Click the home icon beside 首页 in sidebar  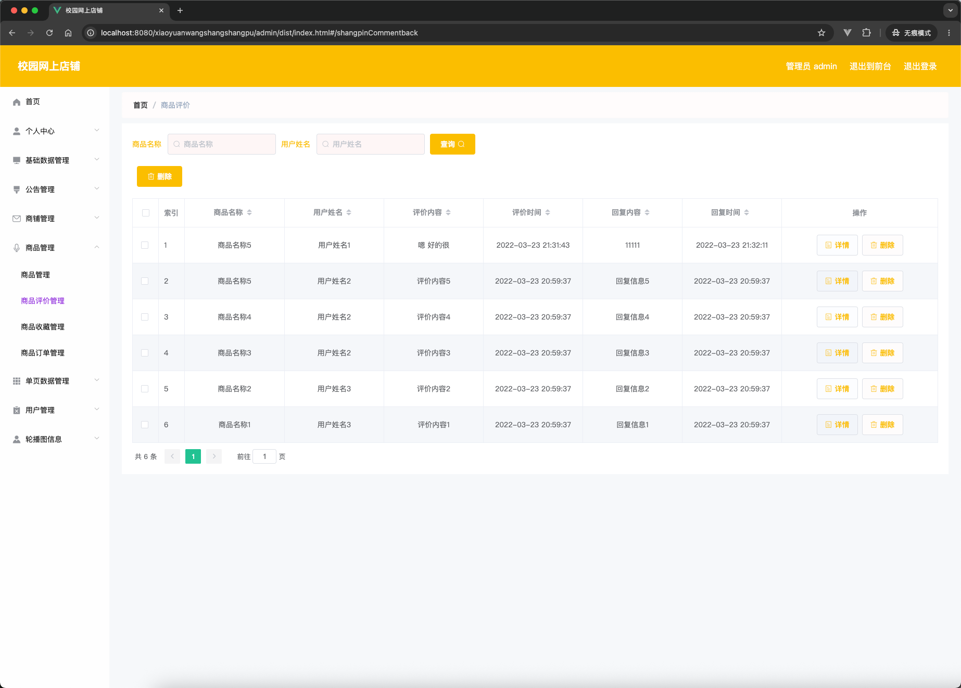17,102
